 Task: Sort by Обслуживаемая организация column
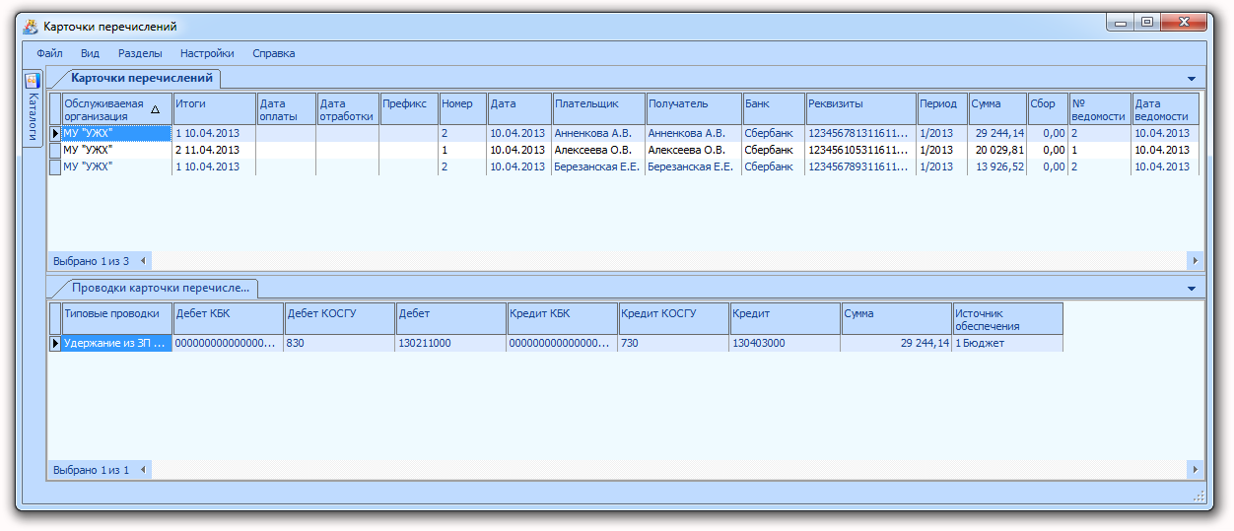[117, 109]
